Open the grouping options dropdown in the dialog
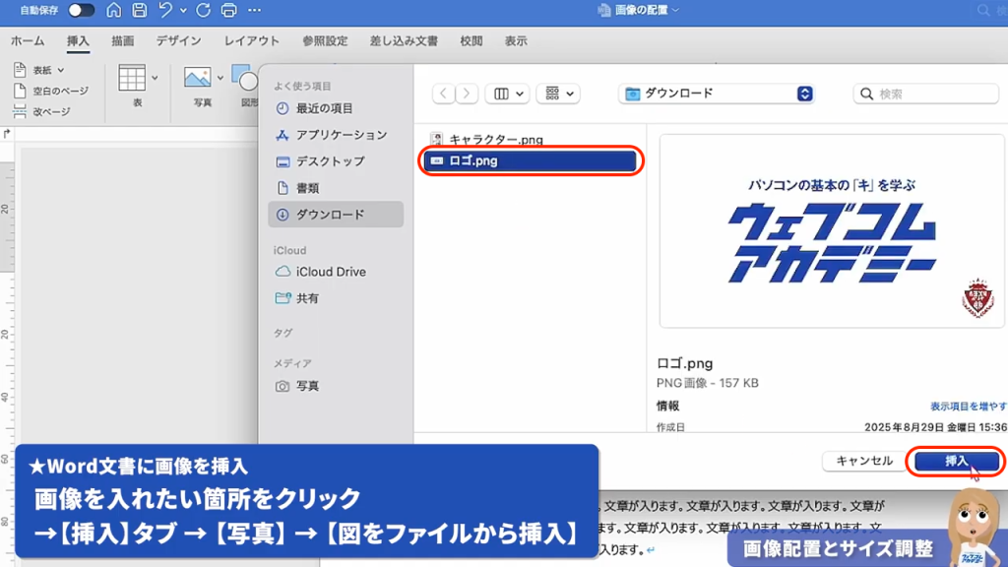Image resolution: width=1008 pixels, height=567 pixels. pyautogui.click(x=557, y=93)
